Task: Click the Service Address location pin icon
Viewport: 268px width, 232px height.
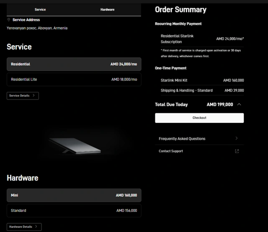Action: tap(9, 20)
